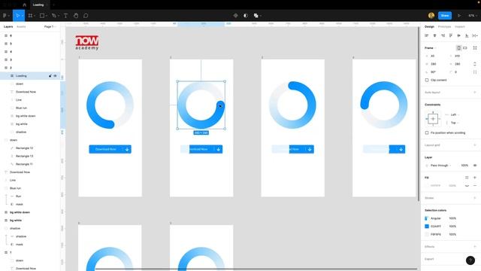
Task: Add an Effect
Action: point(475,246)
